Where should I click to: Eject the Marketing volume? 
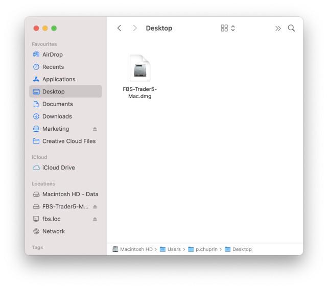(x=95, y=129)
